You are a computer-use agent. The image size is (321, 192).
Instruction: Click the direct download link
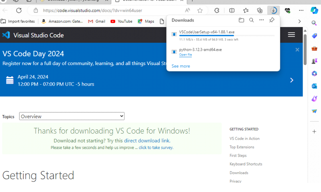click(x=147, y=141)
